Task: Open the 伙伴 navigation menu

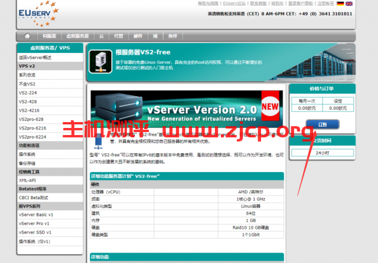Action: coord(172,36)
